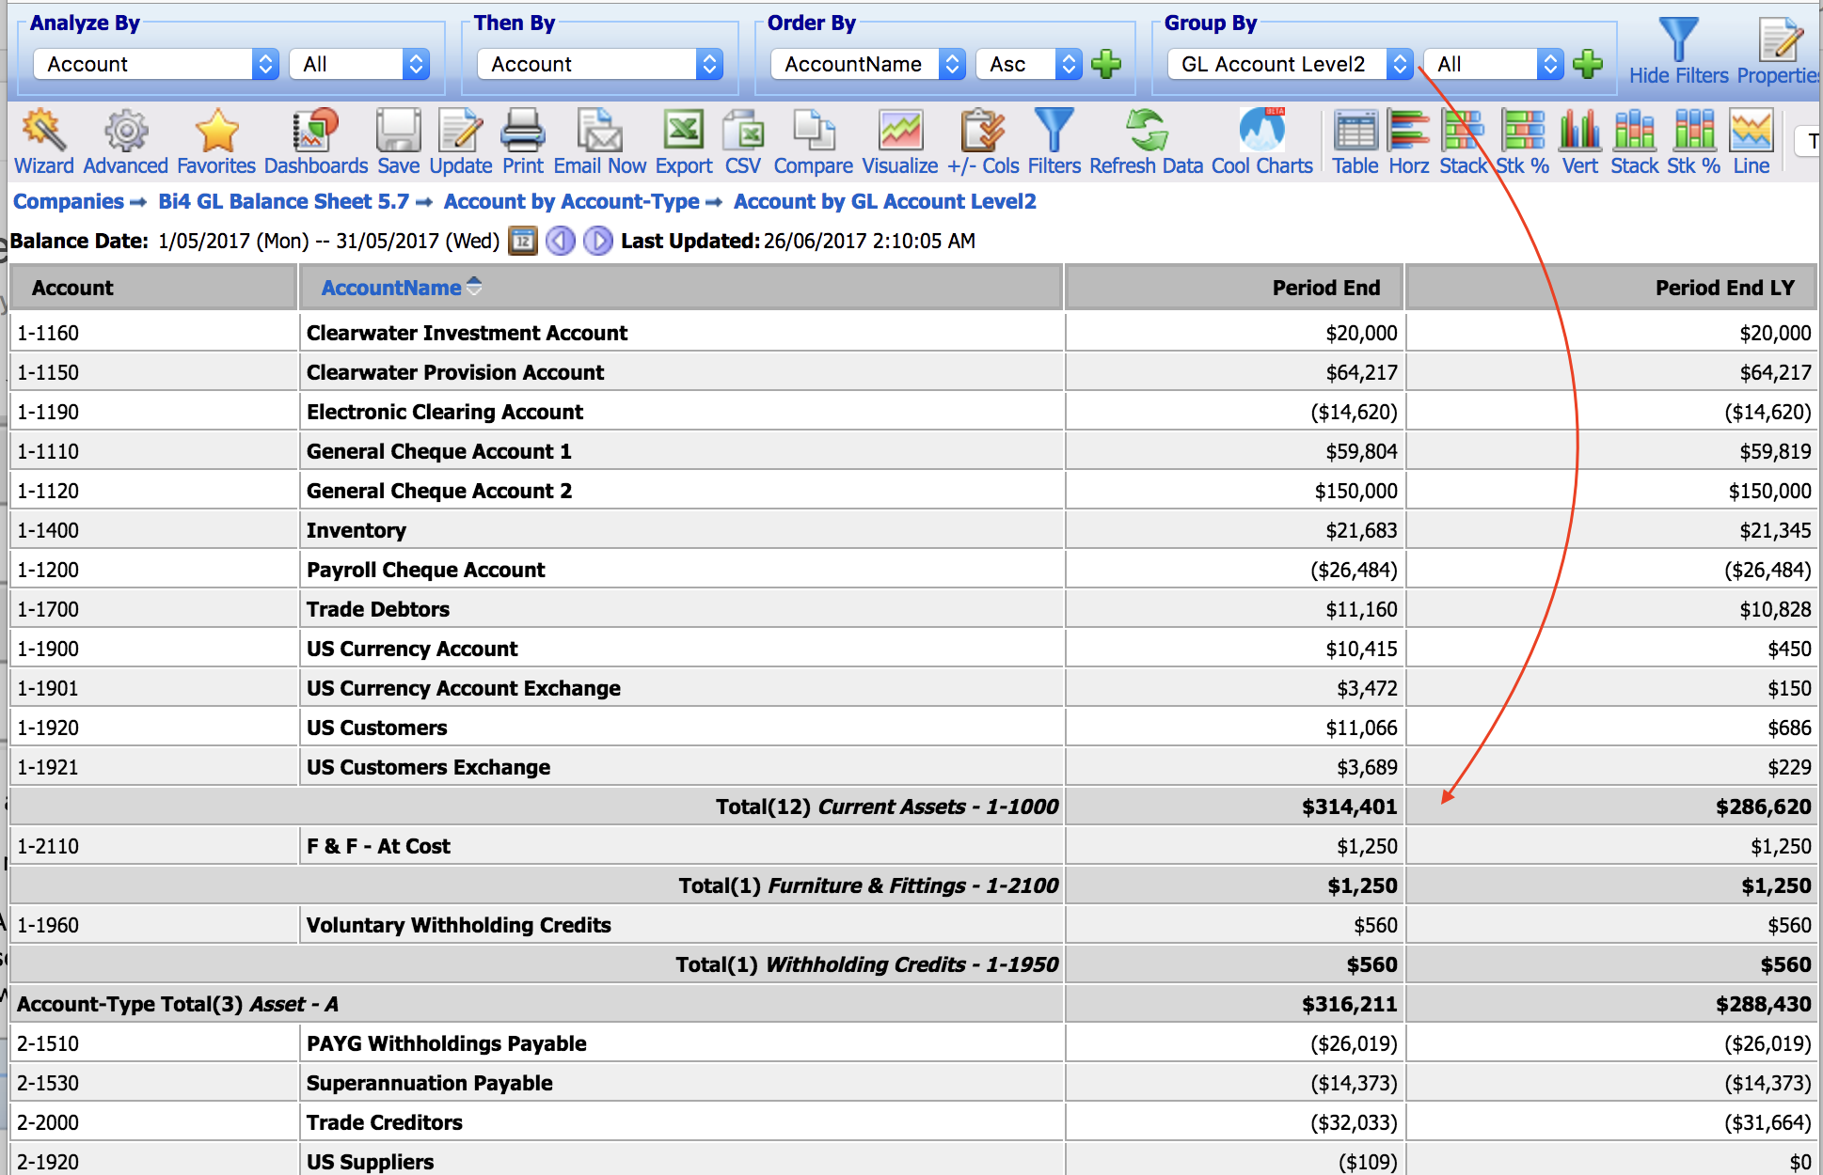1823x1175 pixels.
Task: Export to Excel
Action: (684, 142)
